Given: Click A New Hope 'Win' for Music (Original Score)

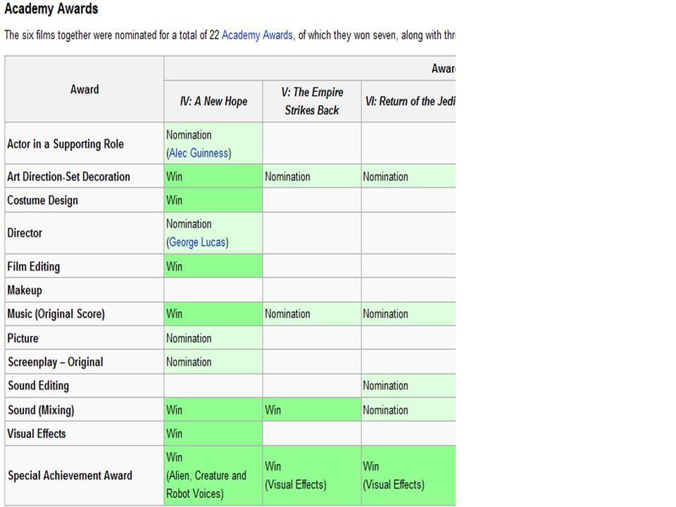Looking at the screenshot, I should tap(213, 314).
